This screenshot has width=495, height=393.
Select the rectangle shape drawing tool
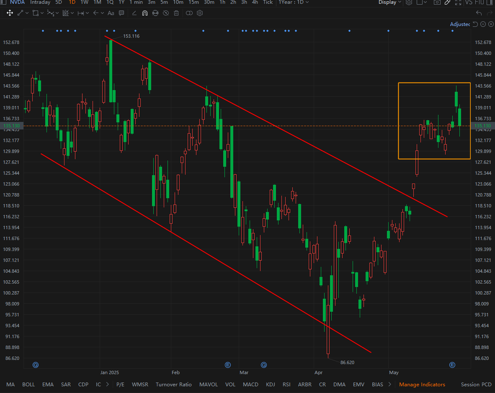click(x=36, y=13)
